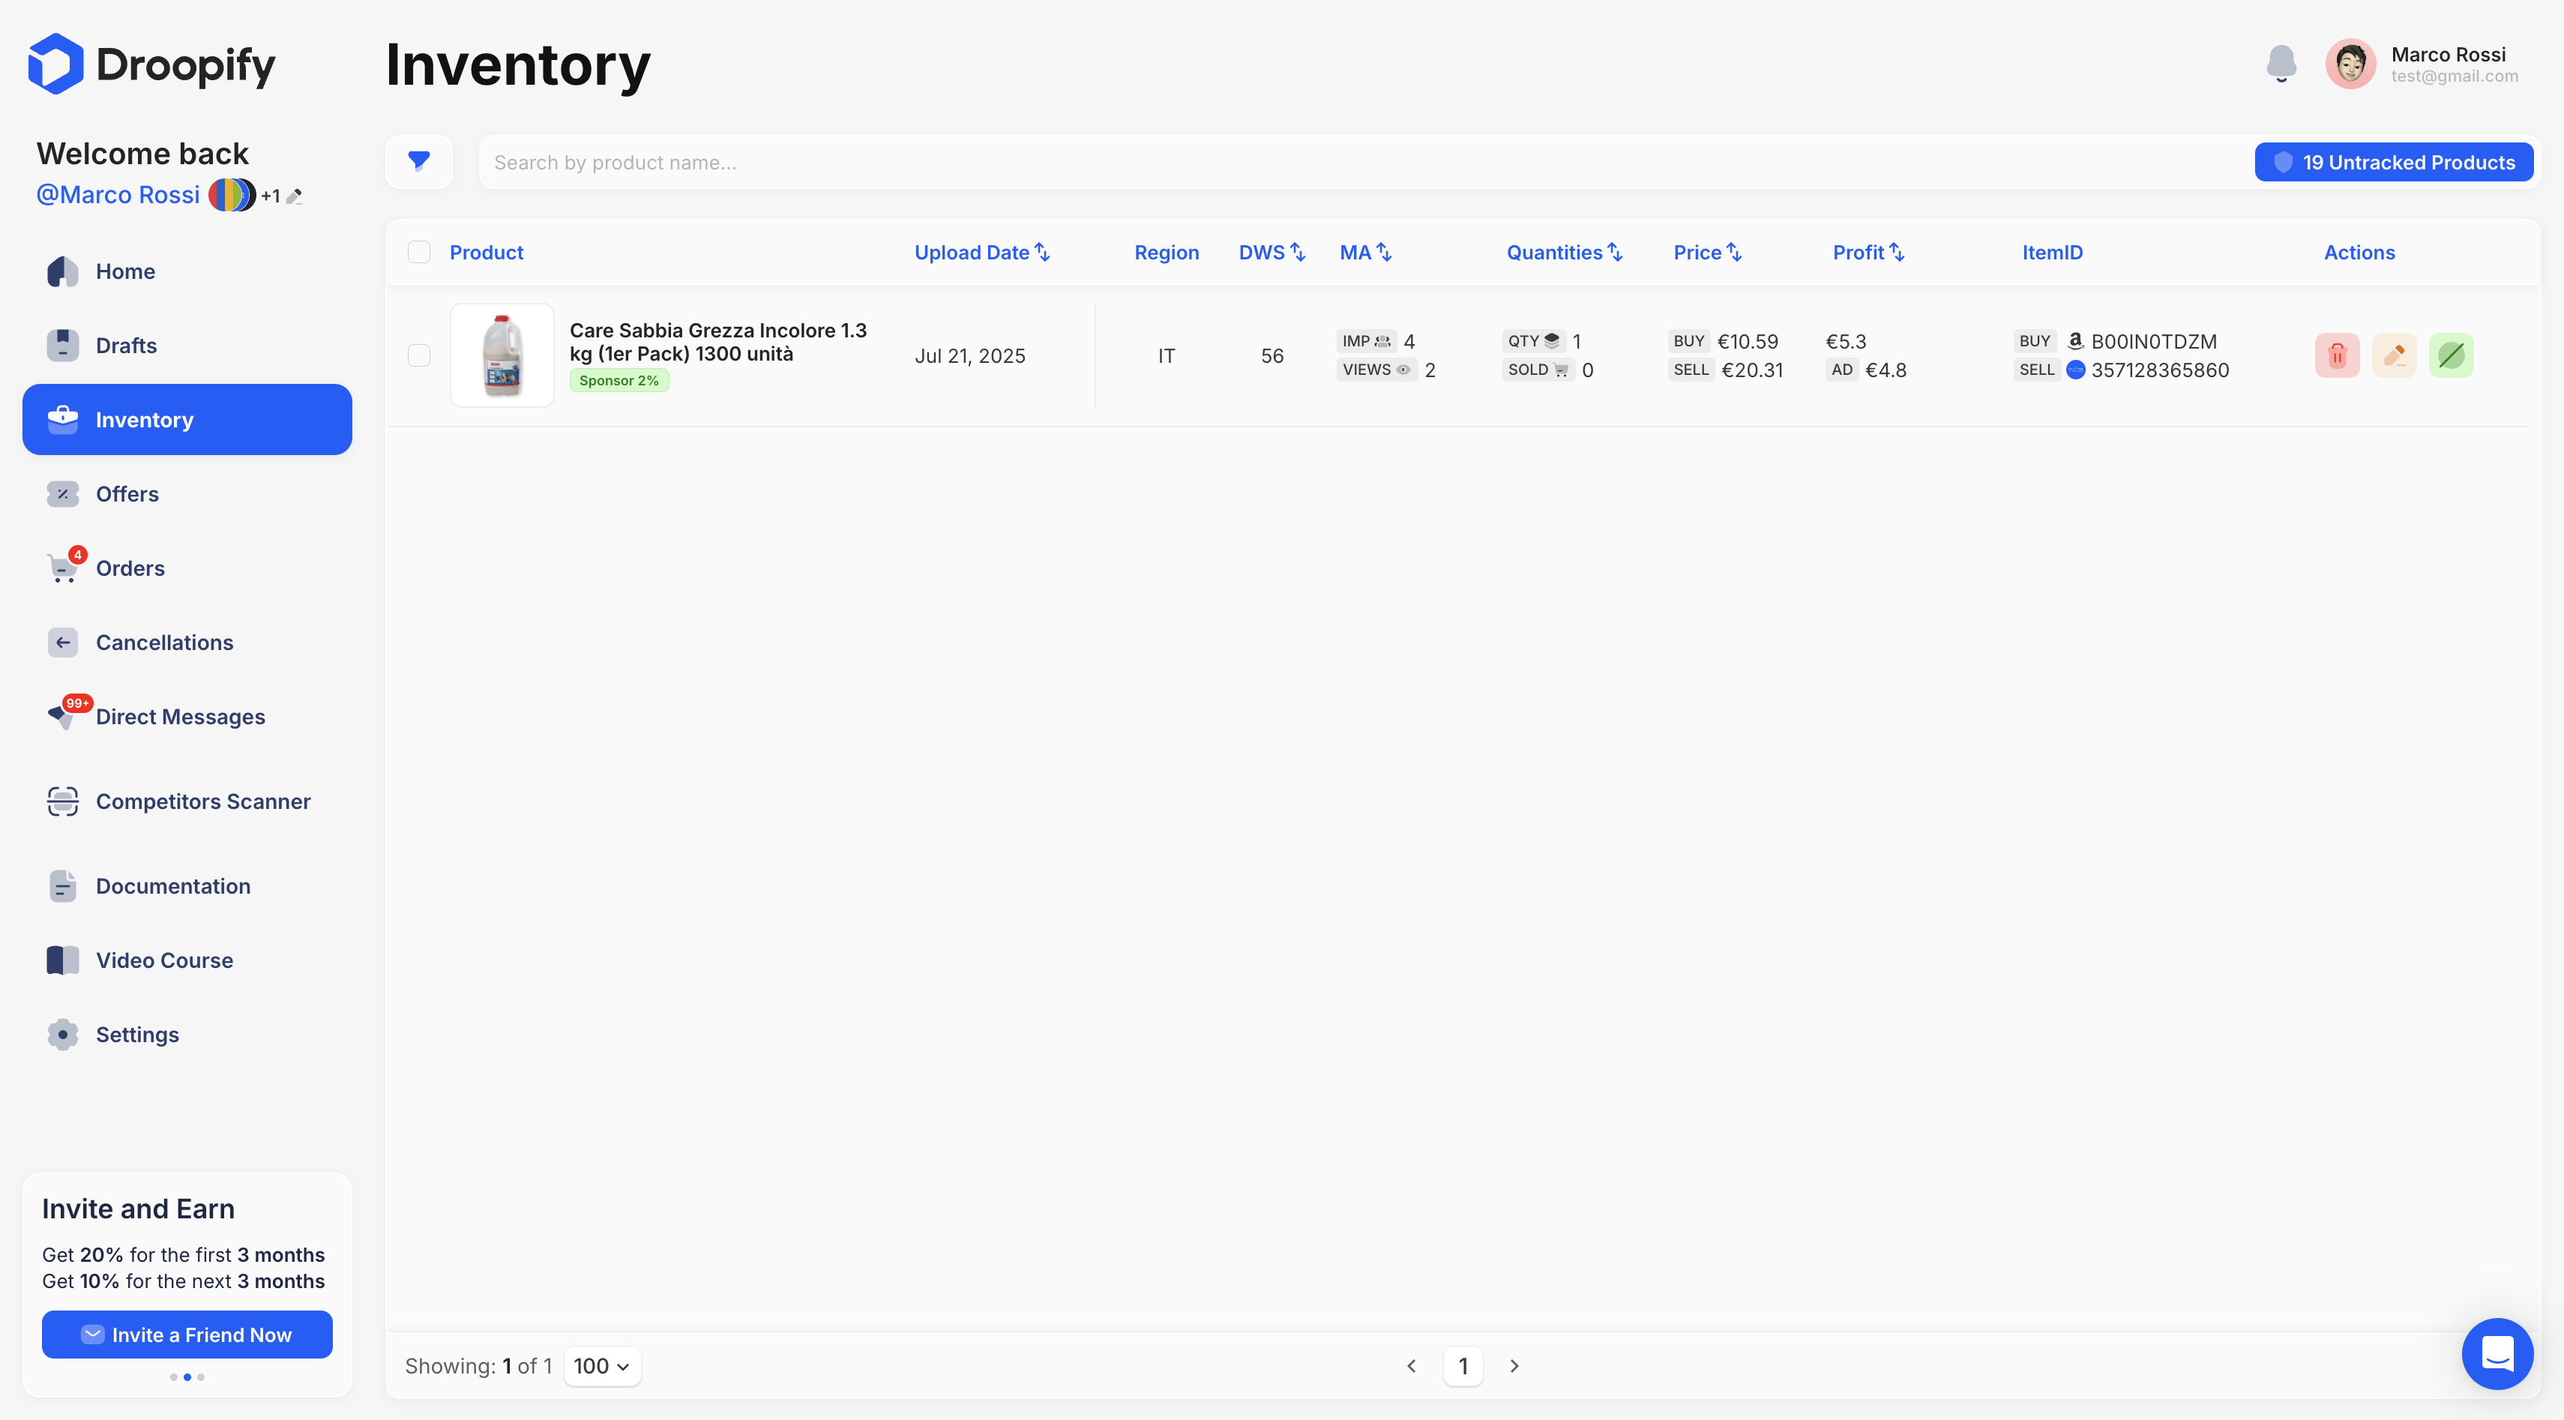
Task: Click the store flags icon beside @Marco Rossi
Action: 231,195
